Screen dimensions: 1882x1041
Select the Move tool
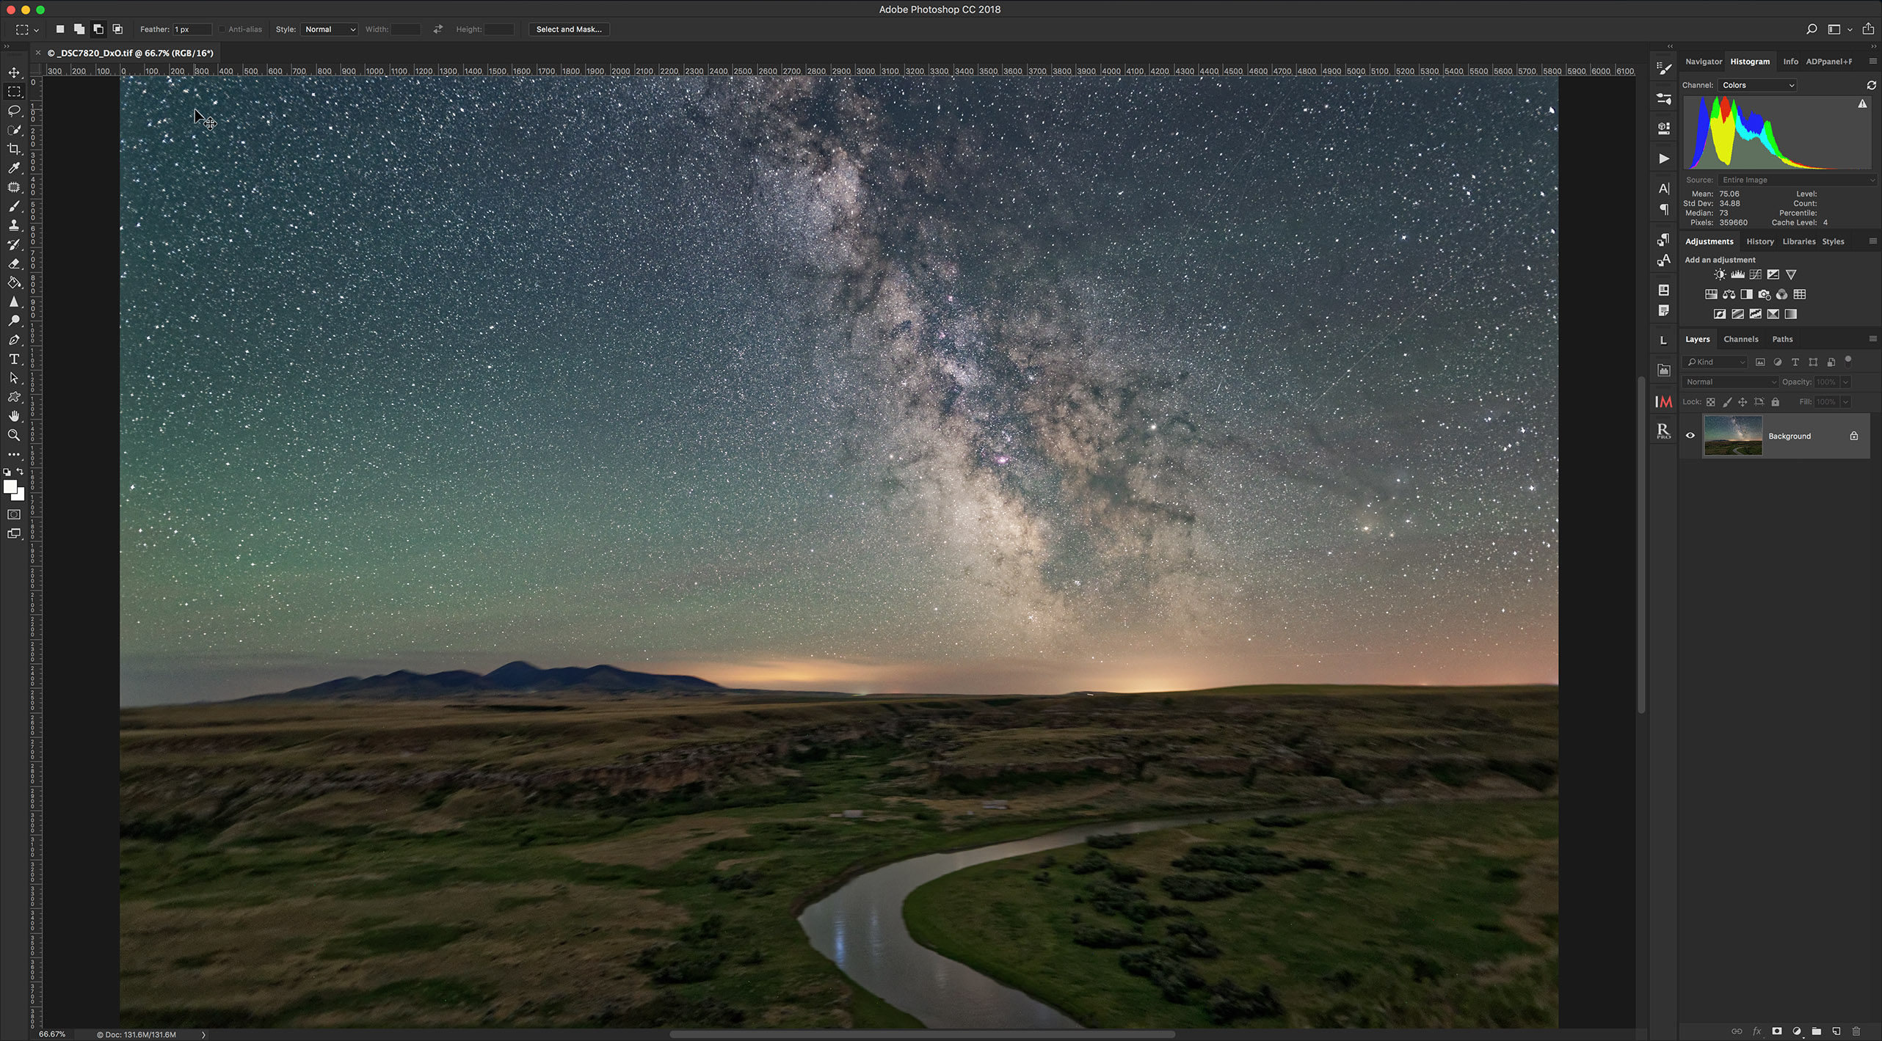point(14,73)
